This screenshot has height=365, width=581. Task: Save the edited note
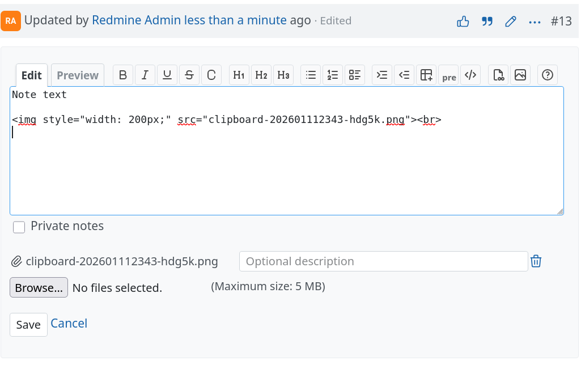[x=28, y=325]
